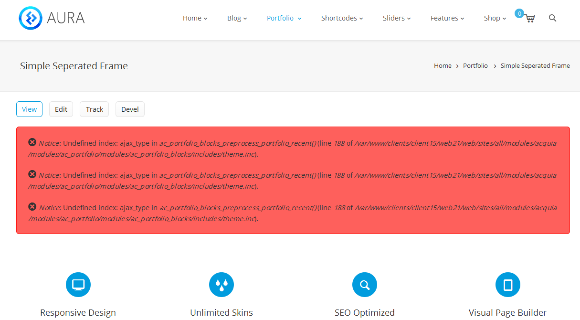Open the shopping cart icon
Screen dimensions: 580x320
(529, 19)
